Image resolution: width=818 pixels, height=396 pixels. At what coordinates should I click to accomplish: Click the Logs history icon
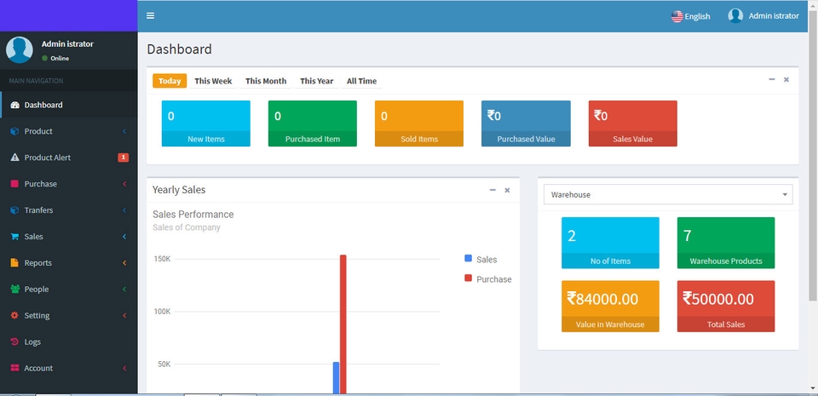[x=14, y=341]
